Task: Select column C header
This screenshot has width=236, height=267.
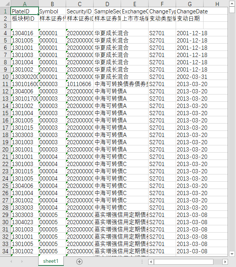Action: 80,4
